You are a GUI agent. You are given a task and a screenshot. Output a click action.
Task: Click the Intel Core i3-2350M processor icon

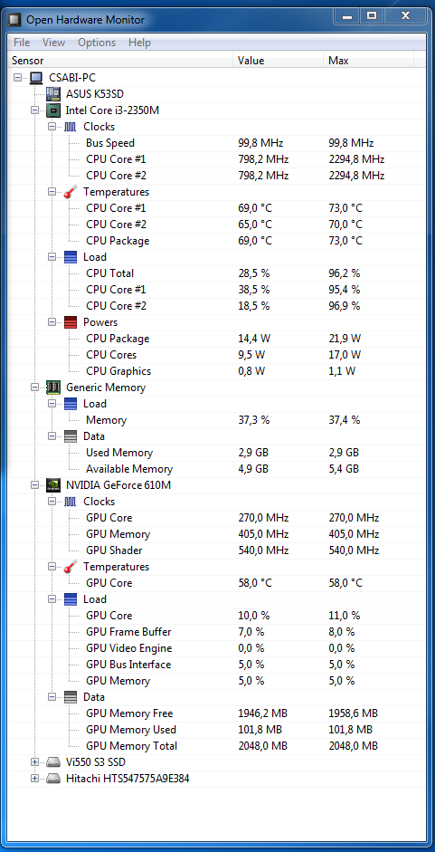tap(53, 110)
